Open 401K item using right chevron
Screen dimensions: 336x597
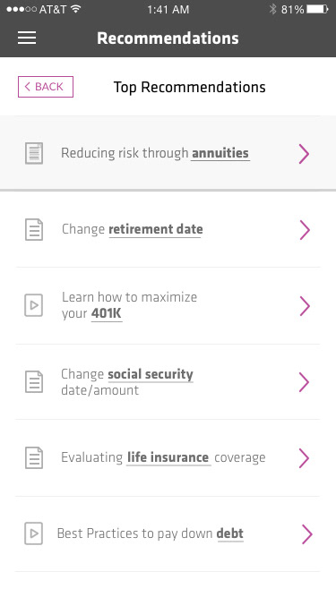[305, 306]
